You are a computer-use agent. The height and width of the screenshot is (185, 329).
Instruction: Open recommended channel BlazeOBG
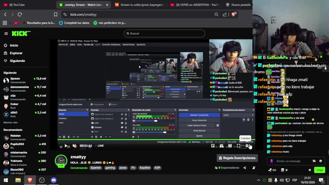pos(25,171)
